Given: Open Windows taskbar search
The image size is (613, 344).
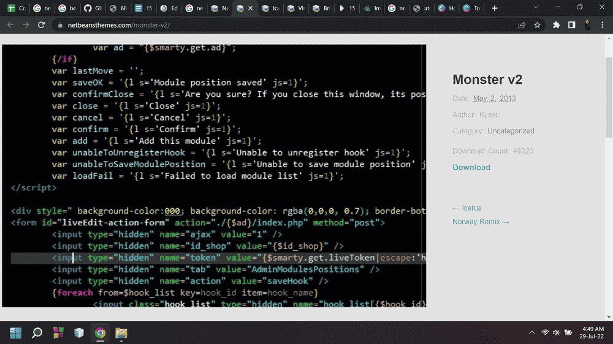Looking at the screenshot, I should point(37,333).
